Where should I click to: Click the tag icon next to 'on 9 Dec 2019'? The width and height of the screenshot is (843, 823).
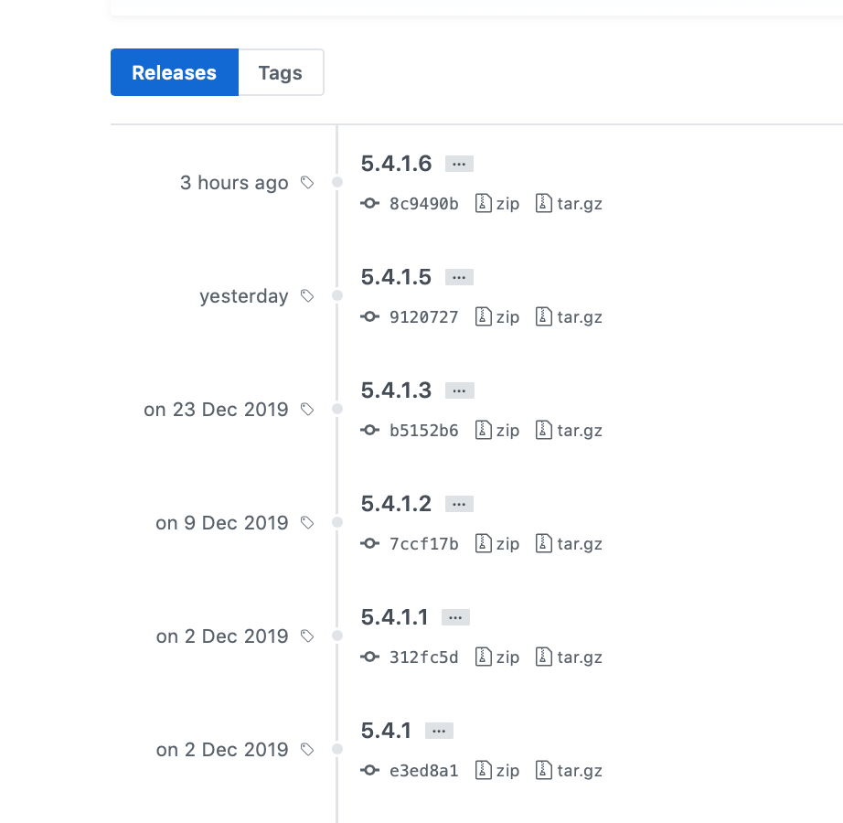(307, 523)
